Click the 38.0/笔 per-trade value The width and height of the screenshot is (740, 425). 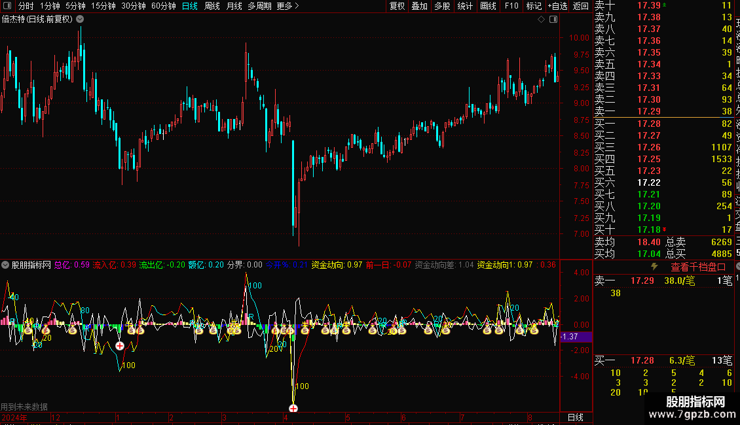680,280
